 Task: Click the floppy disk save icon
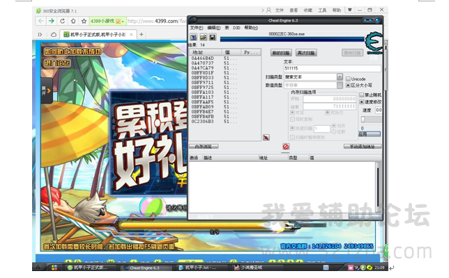coord(212,37)
